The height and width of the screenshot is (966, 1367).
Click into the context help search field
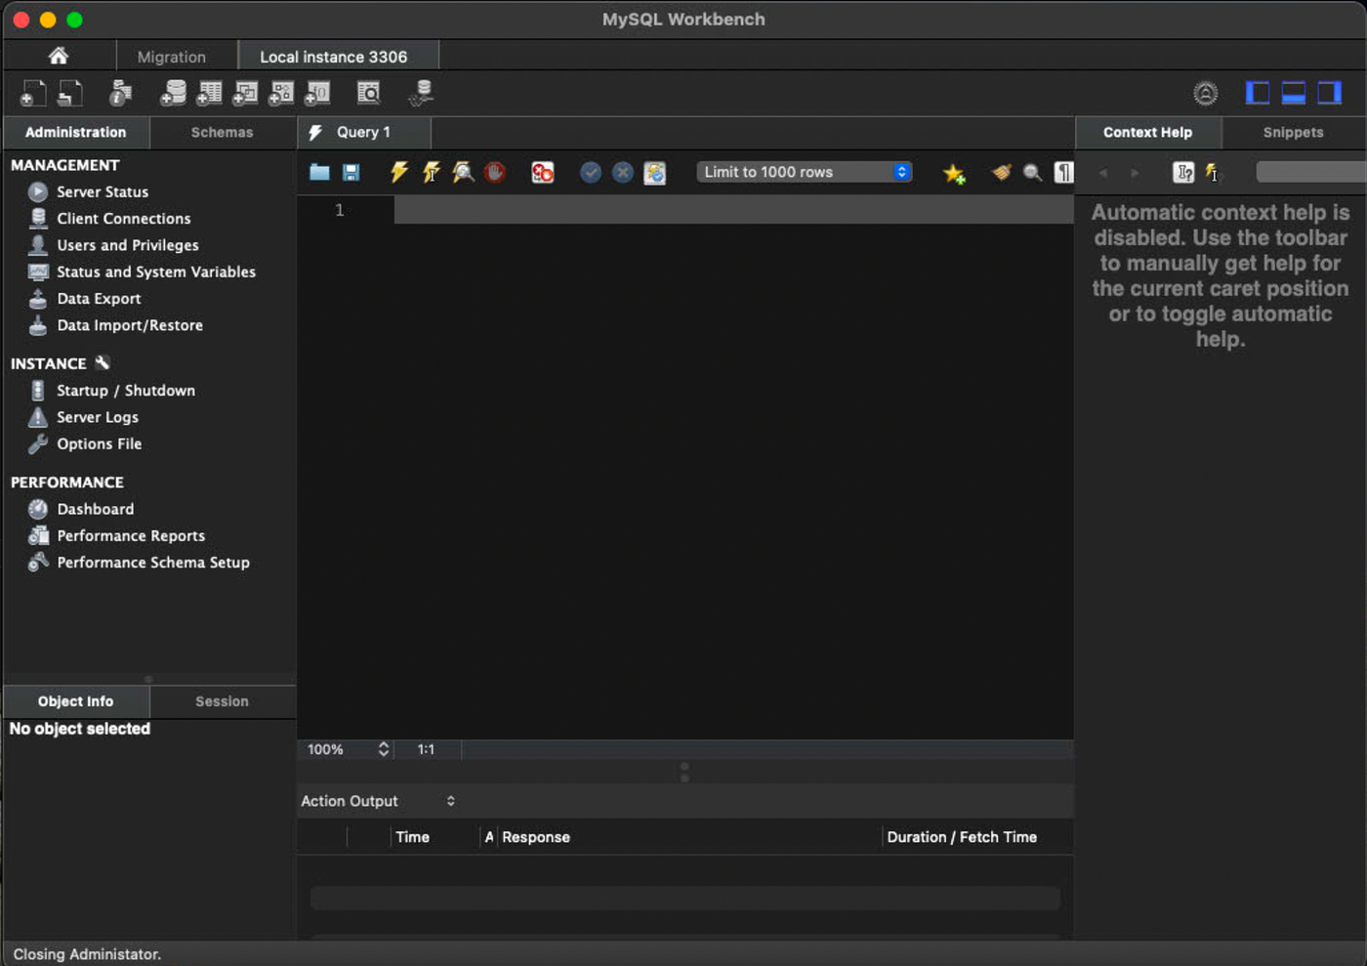[1311, 172]
